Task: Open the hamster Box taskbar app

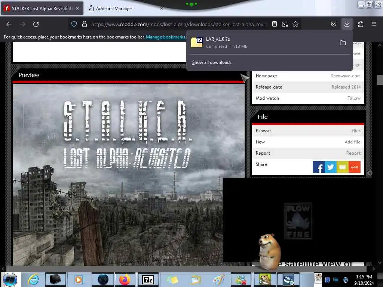Action: tap(265, 280)
